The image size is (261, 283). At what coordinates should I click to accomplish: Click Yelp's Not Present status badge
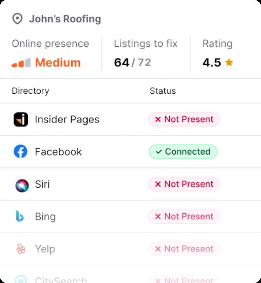coord(184,249)
